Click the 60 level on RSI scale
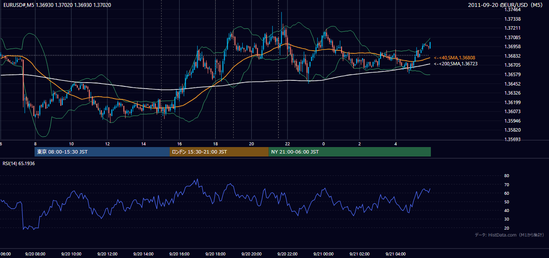 click(506, 193)
